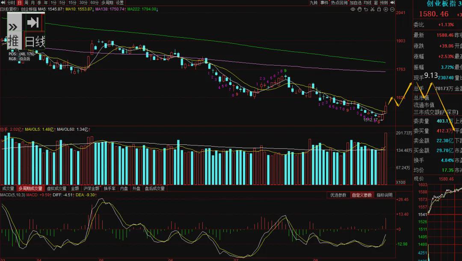The width and height of the screenshot is (462, 261).
Task: Select the 外盘 indicator tab
Action: [x=136, y=189]
